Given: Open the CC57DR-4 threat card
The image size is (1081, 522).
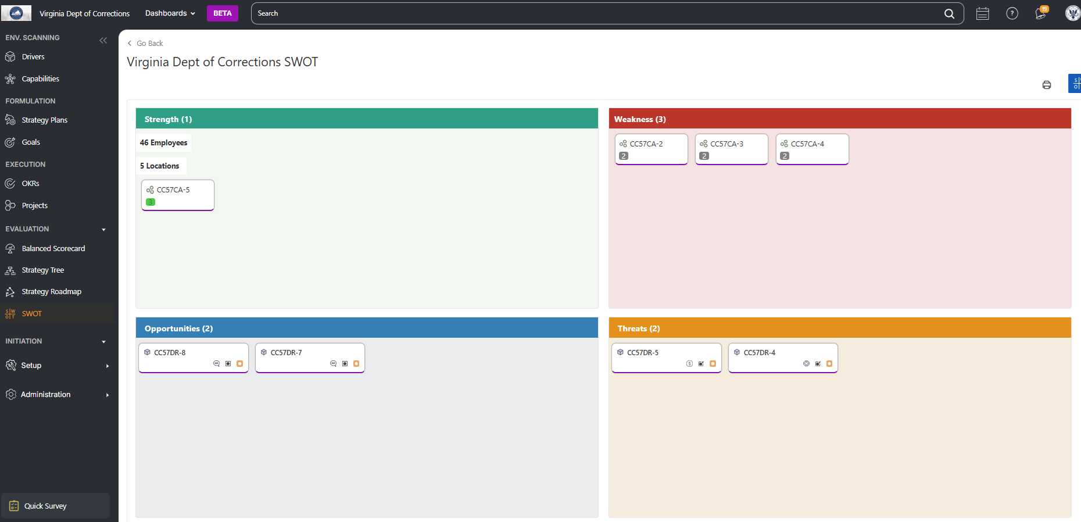Looking at the screenshot, I should pos(783,357).
